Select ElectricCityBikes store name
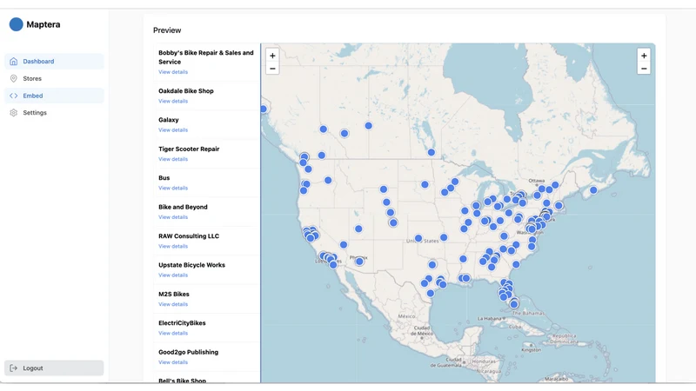 (182, 323)
